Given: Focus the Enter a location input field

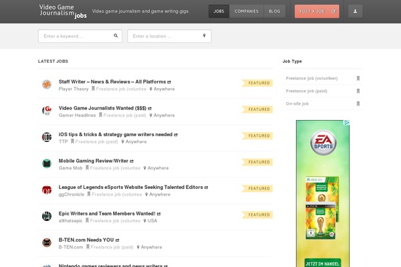Looking at the screenshot, I should coord(169,36).
